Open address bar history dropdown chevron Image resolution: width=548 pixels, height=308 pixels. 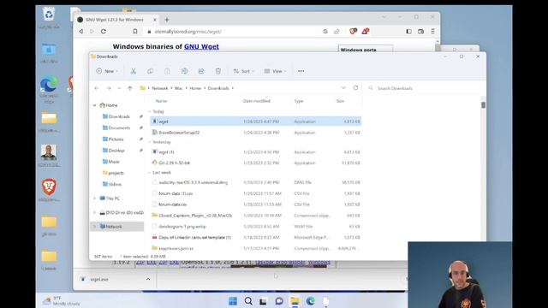tap(343, 88)
